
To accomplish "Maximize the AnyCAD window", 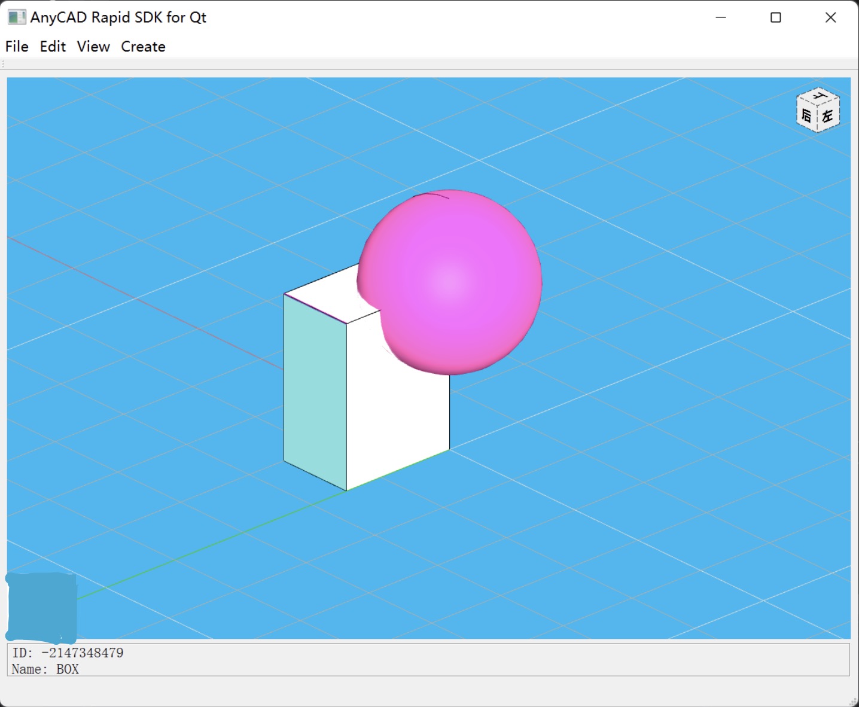I will tap(776, 17).
